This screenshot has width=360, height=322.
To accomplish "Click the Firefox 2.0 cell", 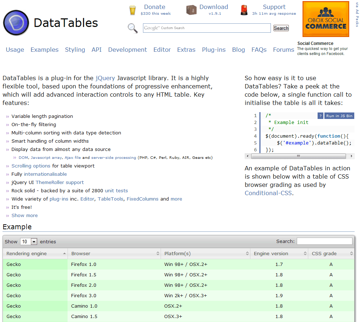I will [x=114, y=285].
